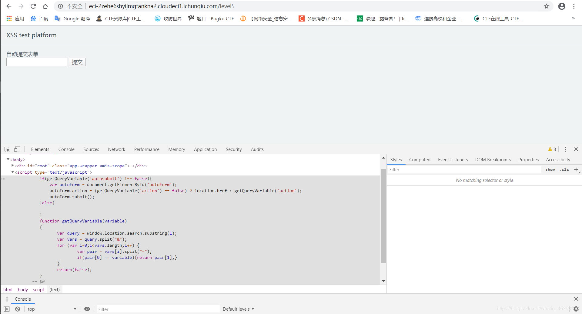Image resolution: width=582 pixels, height=314 pixels.
Task: Toggle the .cls class editor
Action: point(564,170)
